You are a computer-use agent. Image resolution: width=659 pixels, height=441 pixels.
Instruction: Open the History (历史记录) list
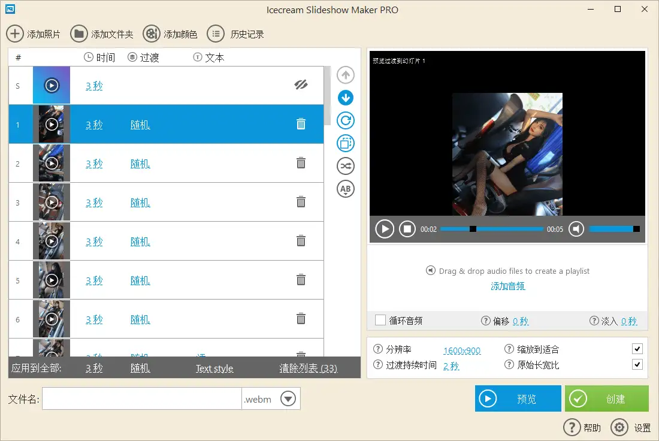pyautogui.click(x=235, y=34)
